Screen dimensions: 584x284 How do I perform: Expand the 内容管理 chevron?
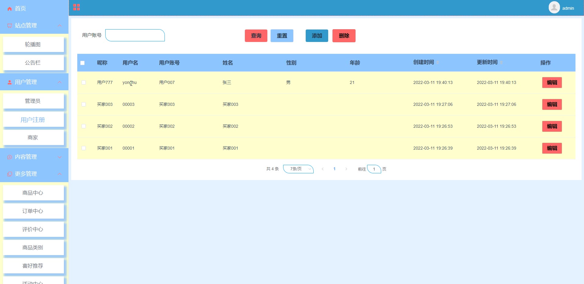tap(60, 157)
